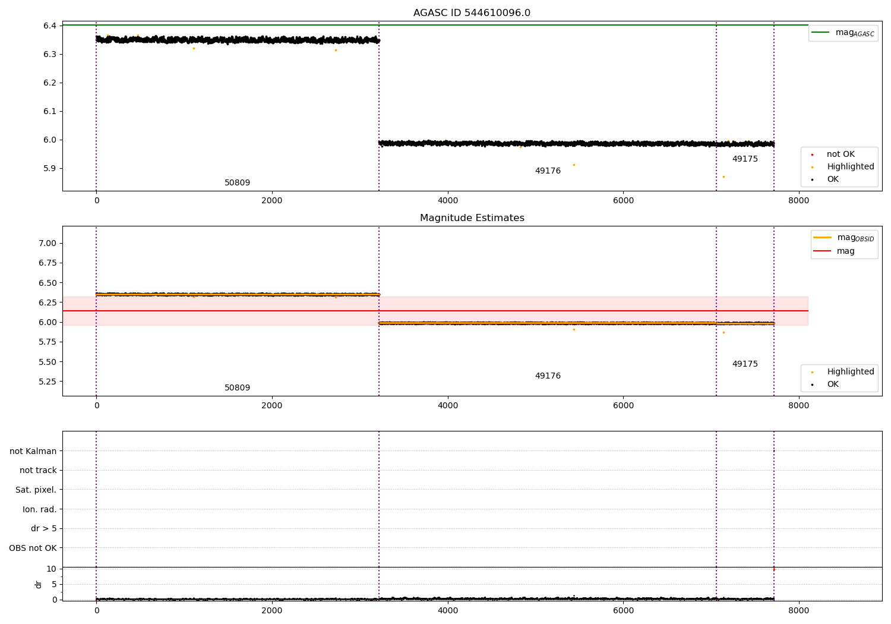Screen dimensions: 891x624
Task: Click the orange mag OBSID legend line sample
Action: [x=822, y=237]
